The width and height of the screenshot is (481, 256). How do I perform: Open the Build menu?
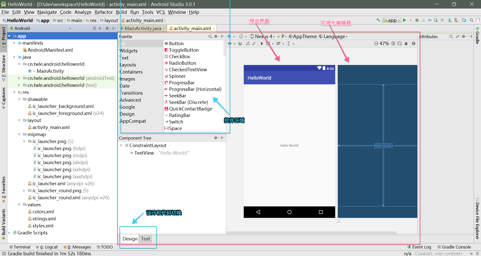pyautogui.click(x=121, y=12)
